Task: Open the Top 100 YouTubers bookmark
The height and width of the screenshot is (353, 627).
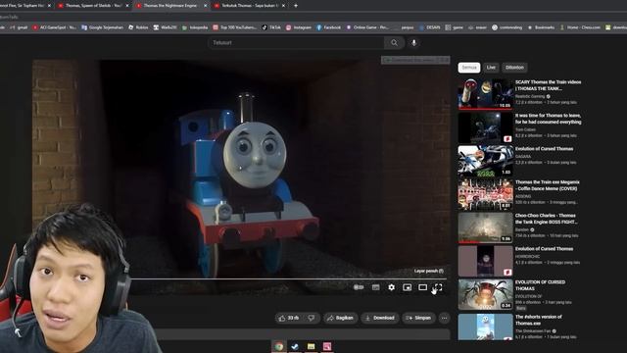Action: click(x=235, y=27)
